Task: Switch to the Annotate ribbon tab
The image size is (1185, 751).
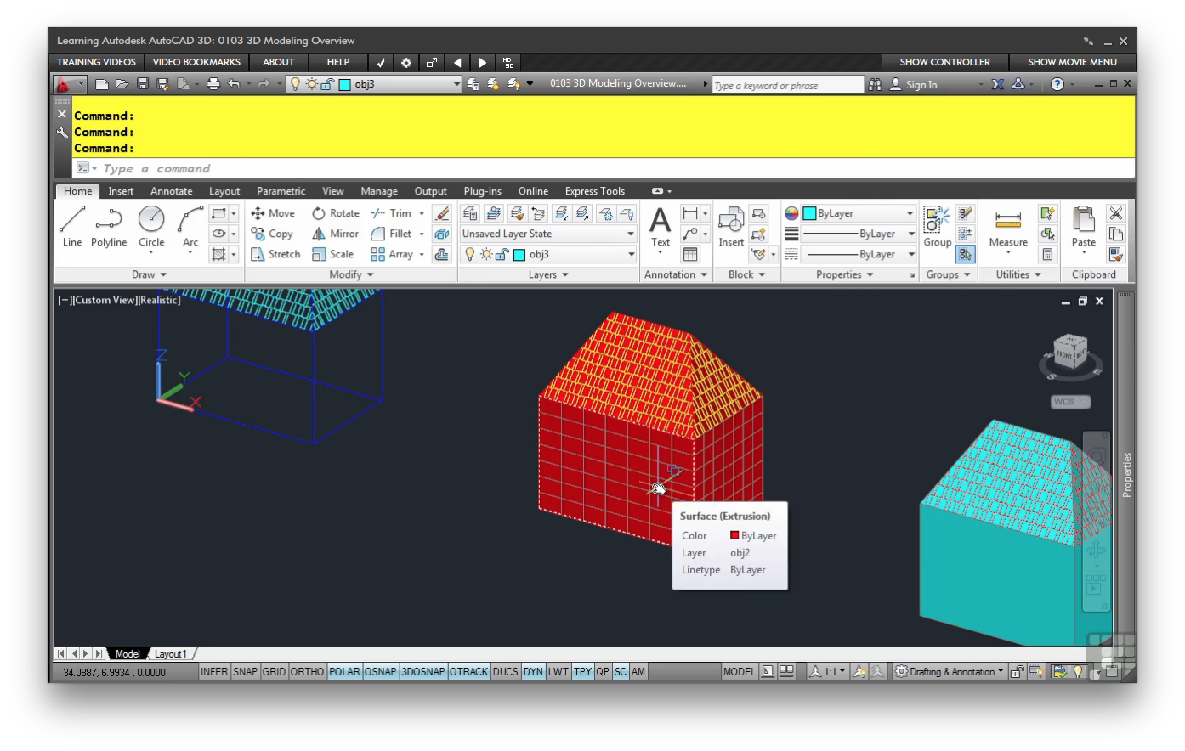Action: [171, 191]
